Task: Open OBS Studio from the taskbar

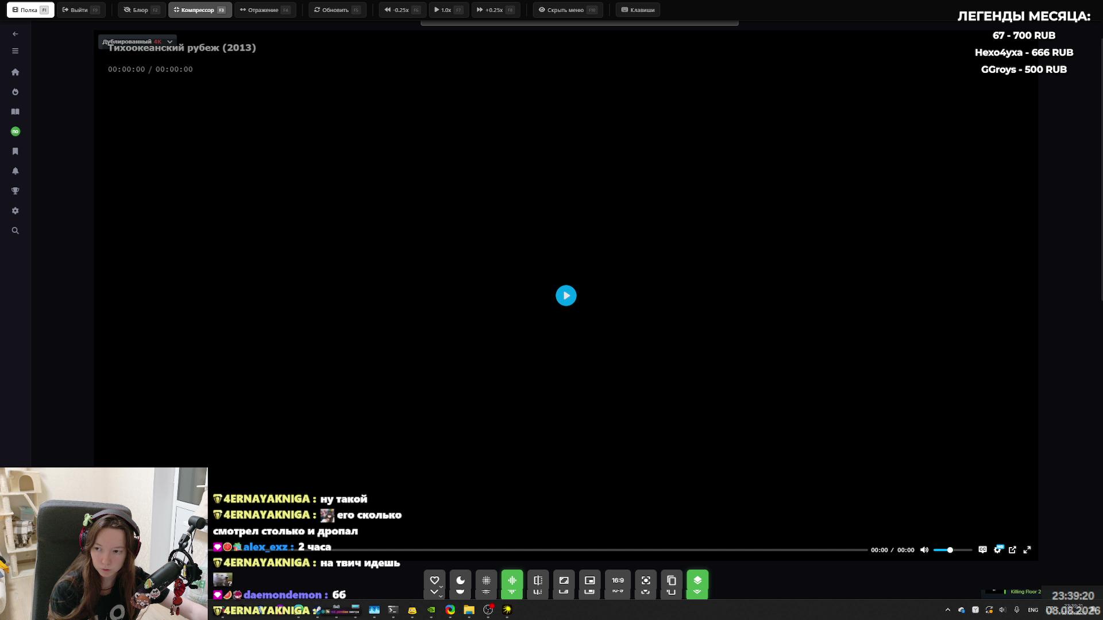Action: 488,610
